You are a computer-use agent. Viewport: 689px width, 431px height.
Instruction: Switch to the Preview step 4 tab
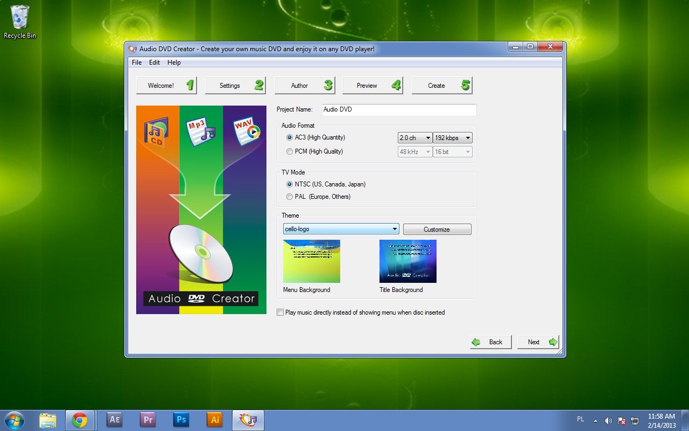(372, 85)
